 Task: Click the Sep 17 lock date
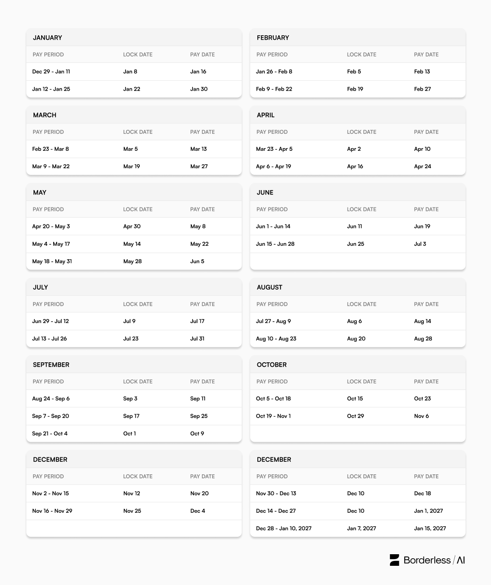click(131, 416)
